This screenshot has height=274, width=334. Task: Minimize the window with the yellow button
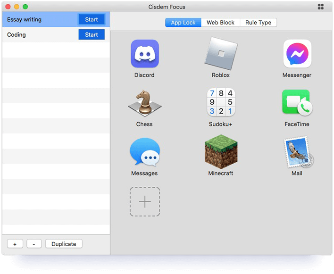[17, 7]
